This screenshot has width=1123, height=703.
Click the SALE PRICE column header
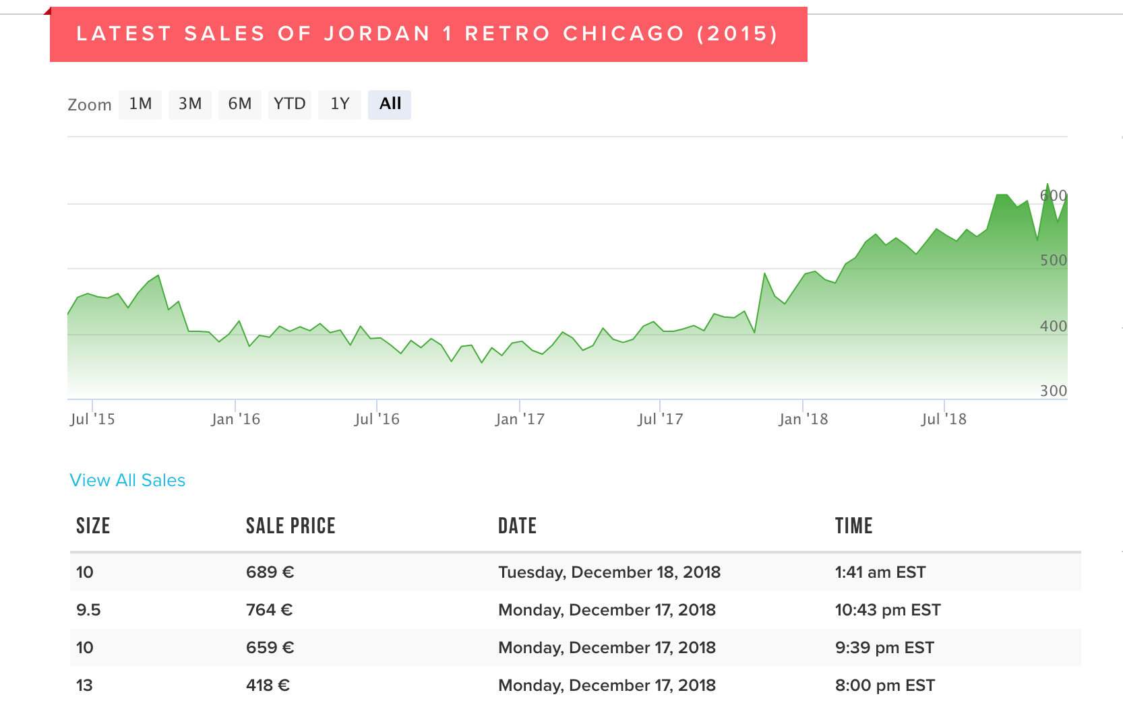(291, 526)
